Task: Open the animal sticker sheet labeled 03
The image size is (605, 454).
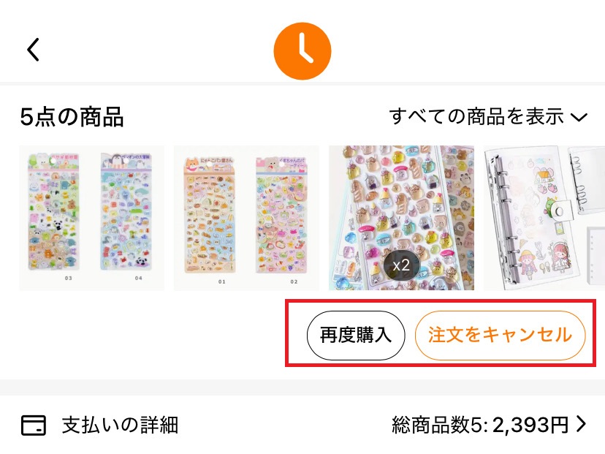Action: (53, 212)
